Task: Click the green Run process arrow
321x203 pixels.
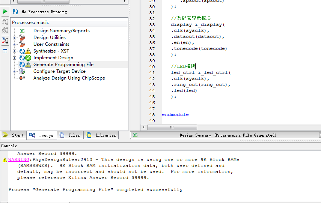Action: 5,12
